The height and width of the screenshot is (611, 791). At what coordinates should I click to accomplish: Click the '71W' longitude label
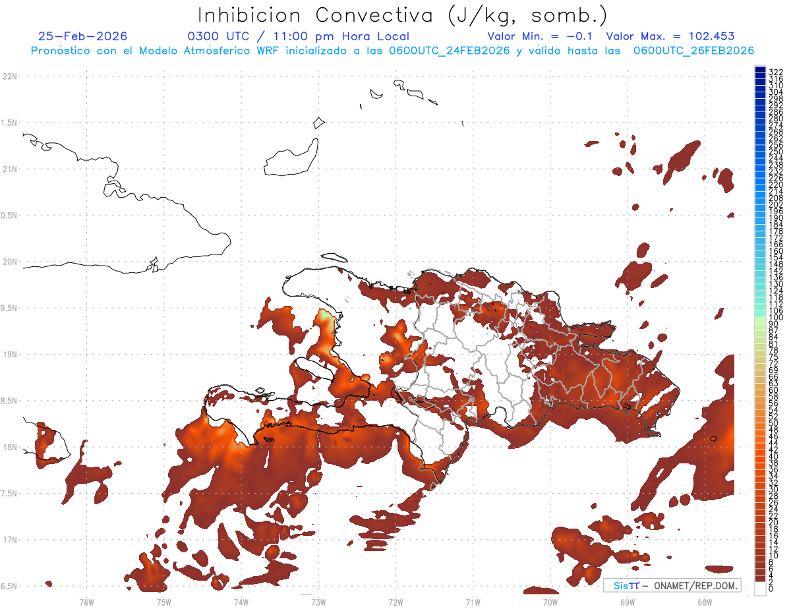(473, 602)
